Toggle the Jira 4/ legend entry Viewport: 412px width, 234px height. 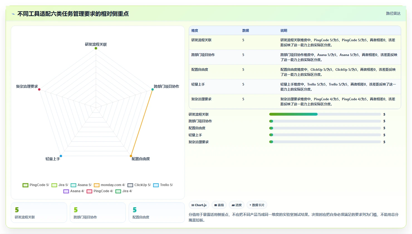coord(124,191)
